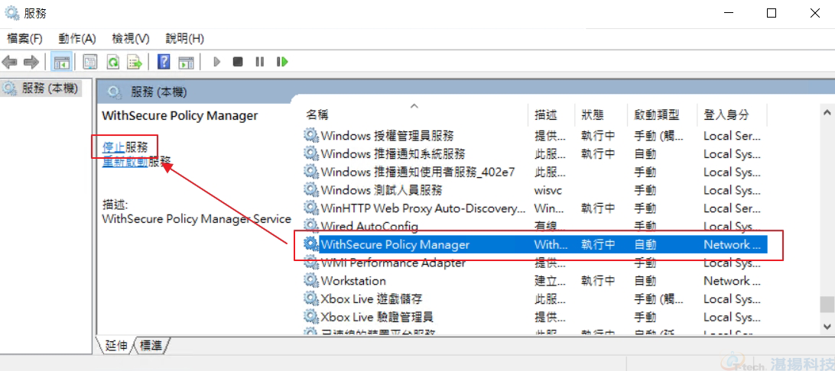The image size is (835, 371).
Task: Minimize the 服務 window
Action: tap(728, 13)
